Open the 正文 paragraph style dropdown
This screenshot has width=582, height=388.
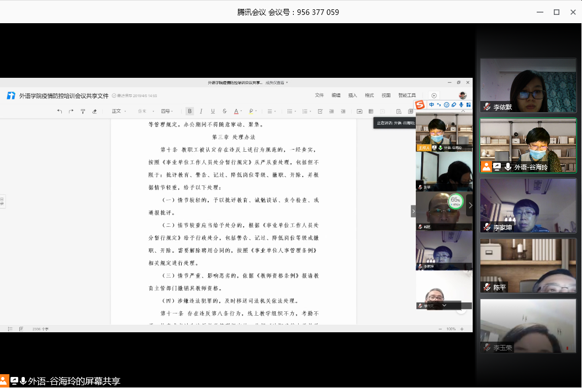click(x=119, y=111)
